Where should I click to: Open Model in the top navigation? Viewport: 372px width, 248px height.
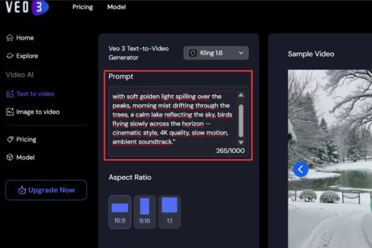(x=117, y=7)
